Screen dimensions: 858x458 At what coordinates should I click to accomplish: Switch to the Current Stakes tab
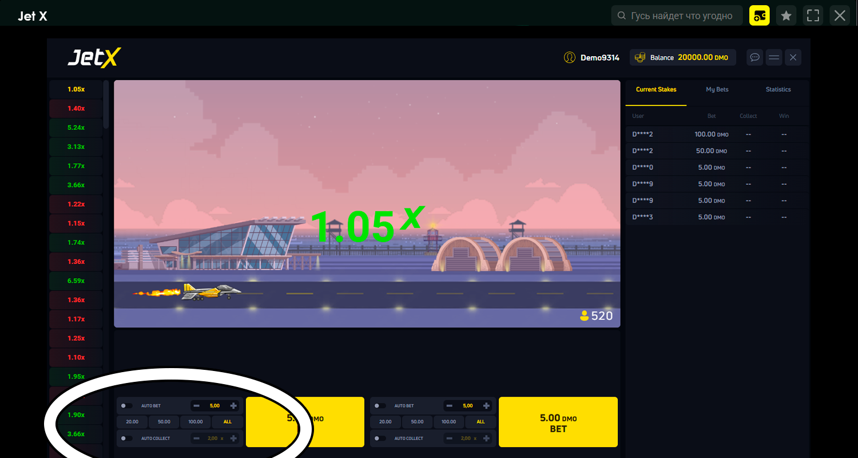[x=656, y=90]
